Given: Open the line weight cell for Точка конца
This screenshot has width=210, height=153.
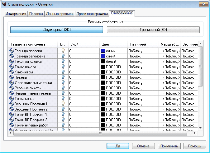Looking at the screenshot, I should click(x=188, y=98).
